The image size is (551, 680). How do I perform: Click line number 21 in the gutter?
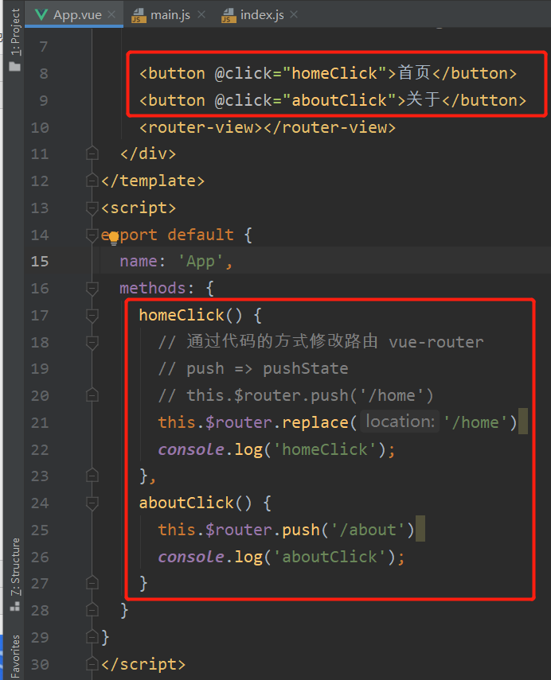[40, 422]
